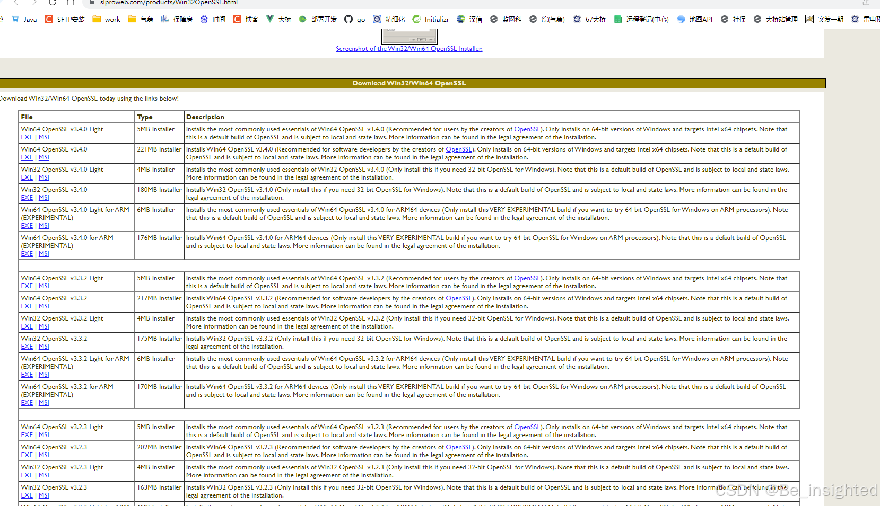Open the GitHub go bookmark
Viewport: 880px width, 506px height.
pyautogui.click(x=355, y=20)
